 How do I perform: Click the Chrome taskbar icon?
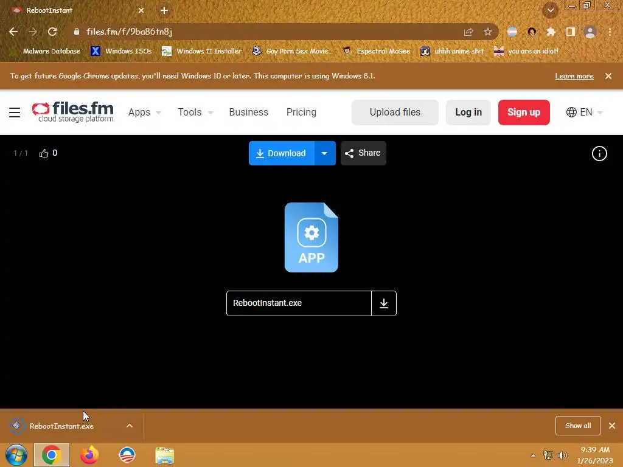(x=52, y=455)
